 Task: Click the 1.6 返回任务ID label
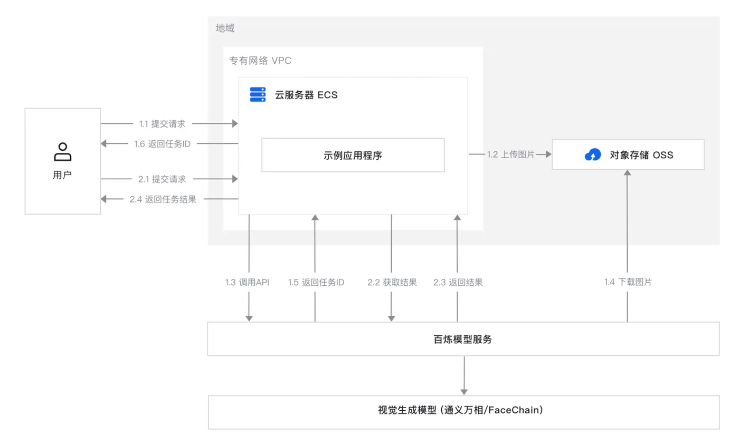[x=162, y=143]
